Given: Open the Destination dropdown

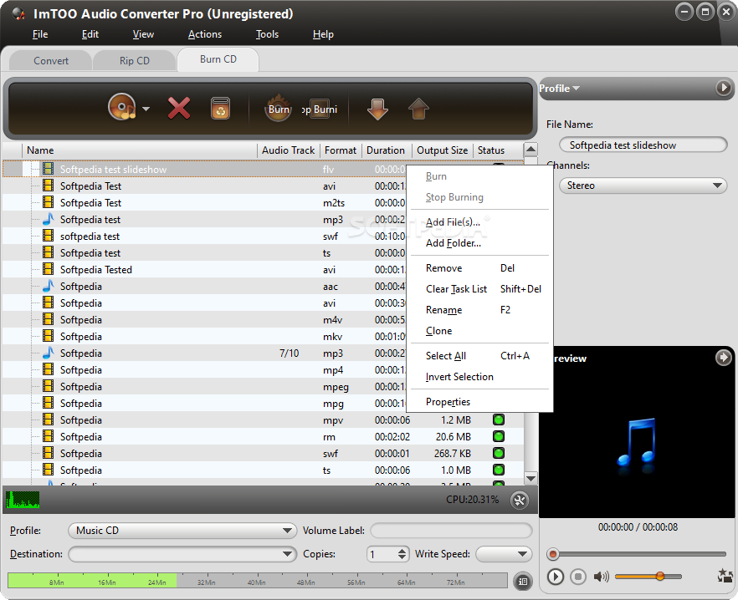Looking at the screenshot, I should coord(182,554).
